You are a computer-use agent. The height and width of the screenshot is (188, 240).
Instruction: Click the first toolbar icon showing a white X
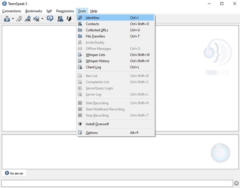(7, 19)
